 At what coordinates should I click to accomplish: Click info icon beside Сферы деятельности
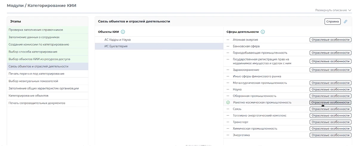click(x=263, y=32)
